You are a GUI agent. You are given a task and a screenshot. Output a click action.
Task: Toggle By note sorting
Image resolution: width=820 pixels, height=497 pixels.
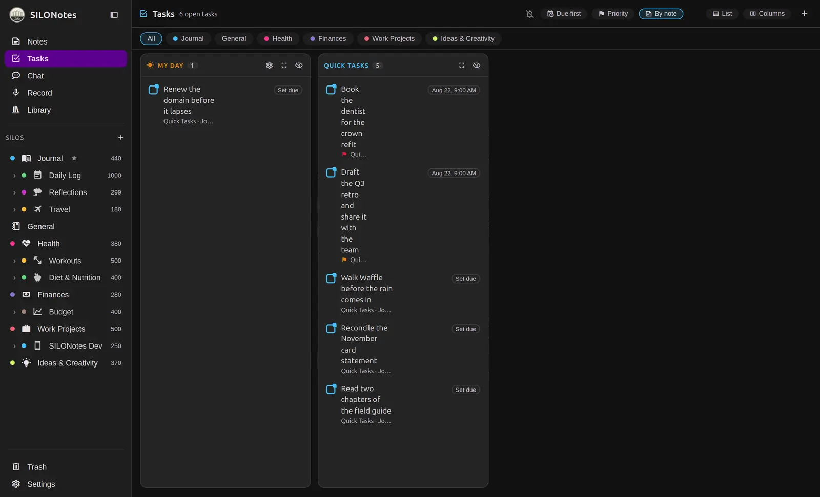click(661, 14)
